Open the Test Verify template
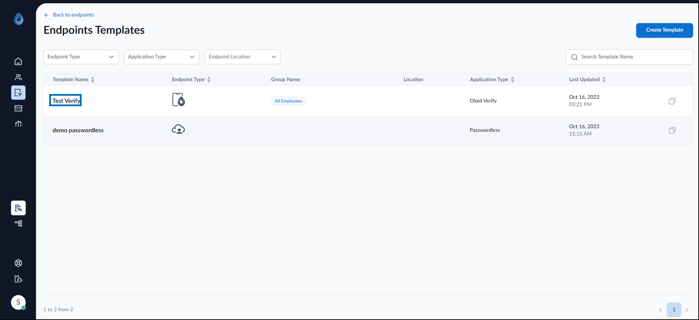 (x=66, y=101)
